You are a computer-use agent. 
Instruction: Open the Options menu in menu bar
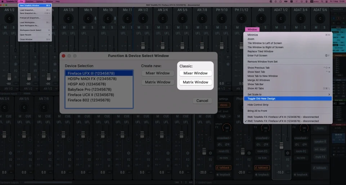(40, 1)
